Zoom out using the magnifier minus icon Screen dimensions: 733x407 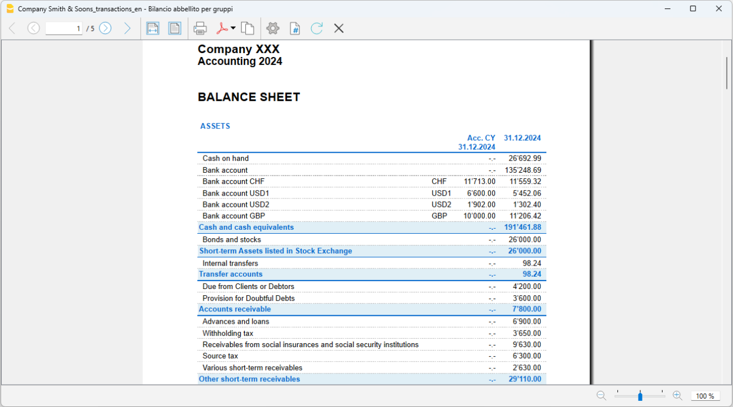coord(601,395)
